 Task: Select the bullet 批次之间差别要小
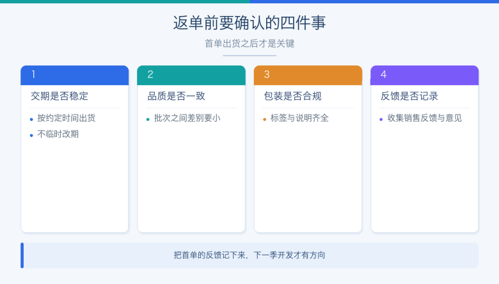click(x=187, y=118)
